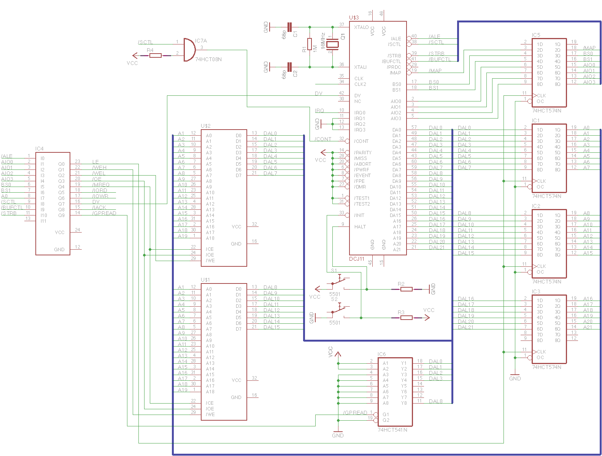
Task: Click the /IOWR net label
Action: click(100, 196)
